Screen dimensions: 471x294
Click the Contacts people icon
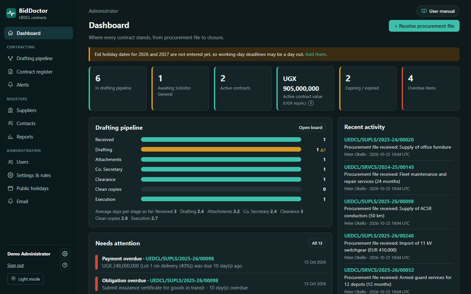coord(10,123)
